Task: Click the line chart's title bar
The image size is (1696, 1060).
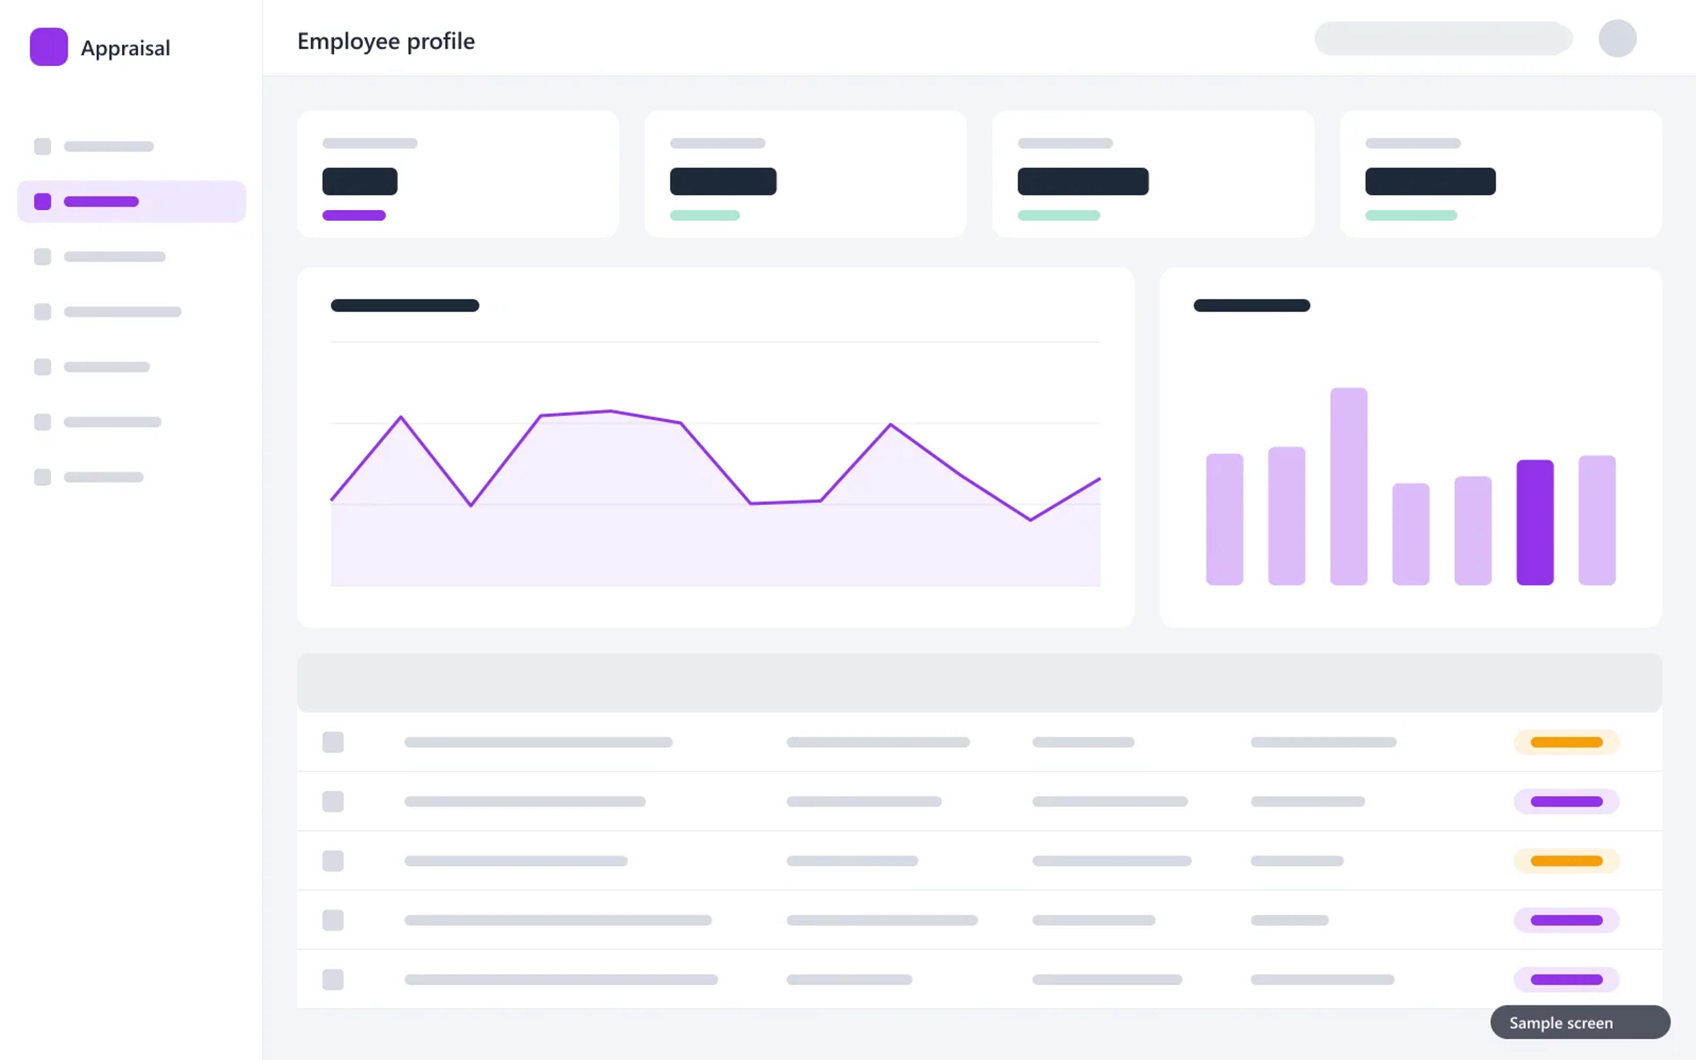Action: point(405,306)
